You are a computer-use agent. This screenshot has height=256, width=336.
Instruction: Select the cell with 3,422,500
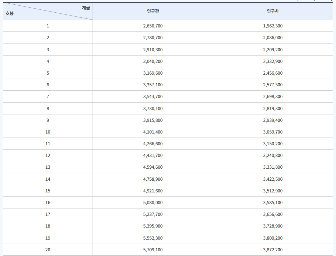[273, 179]
